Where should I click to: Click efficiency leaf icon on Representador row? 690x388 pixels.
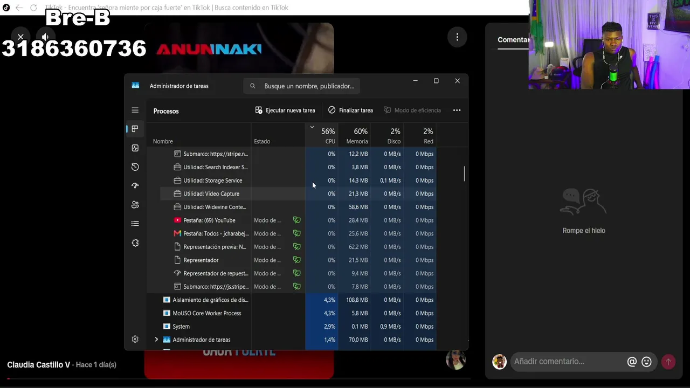pyautogui.click(x=296, y=260)
